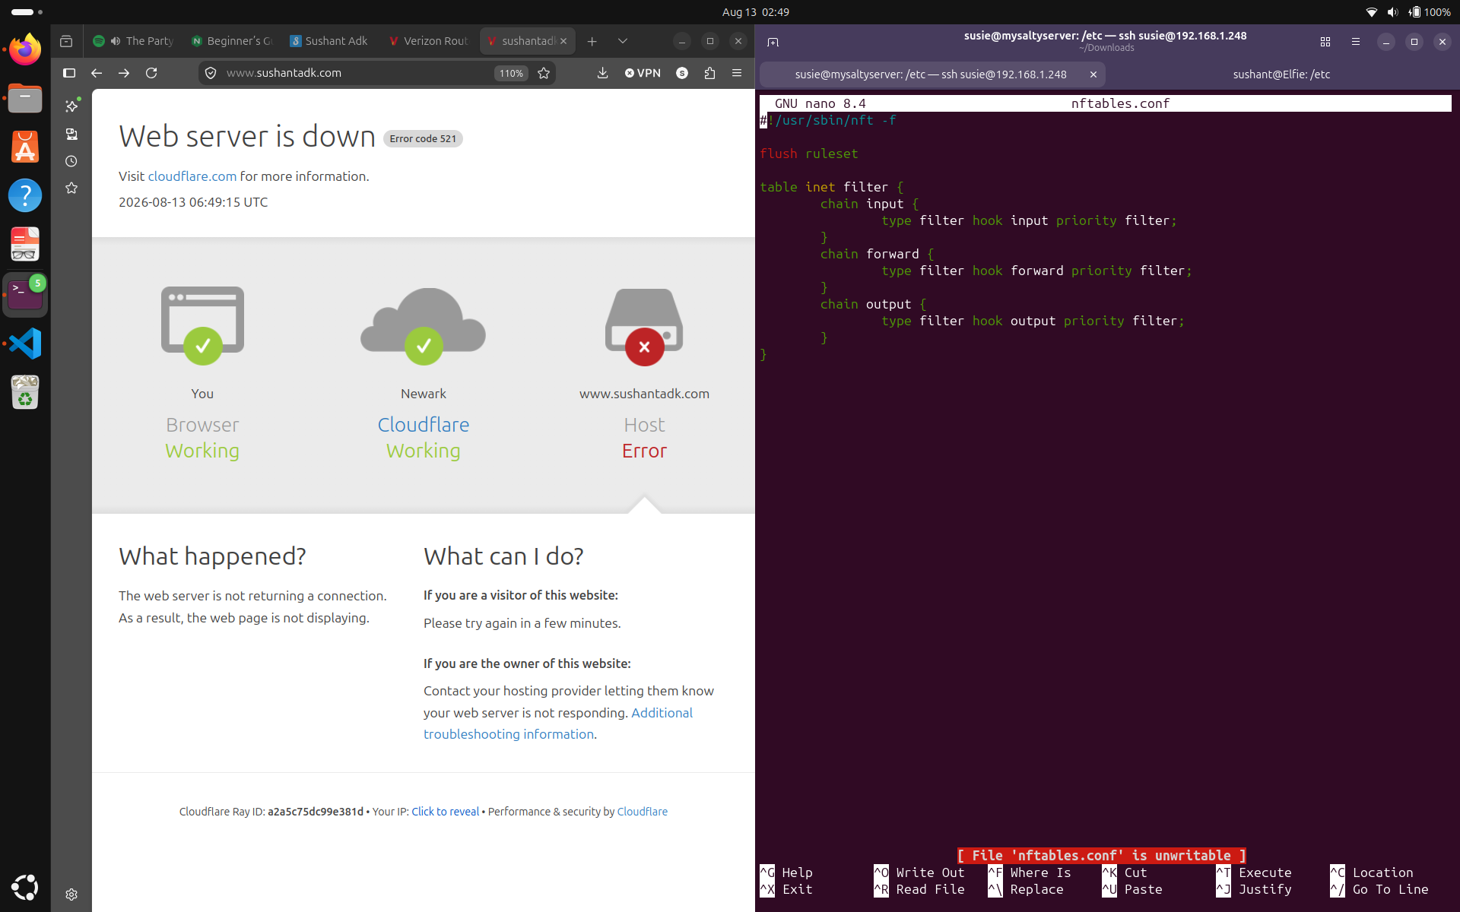Open sidebar history clock icon
1460x912 pixels.
click(71, 161)
